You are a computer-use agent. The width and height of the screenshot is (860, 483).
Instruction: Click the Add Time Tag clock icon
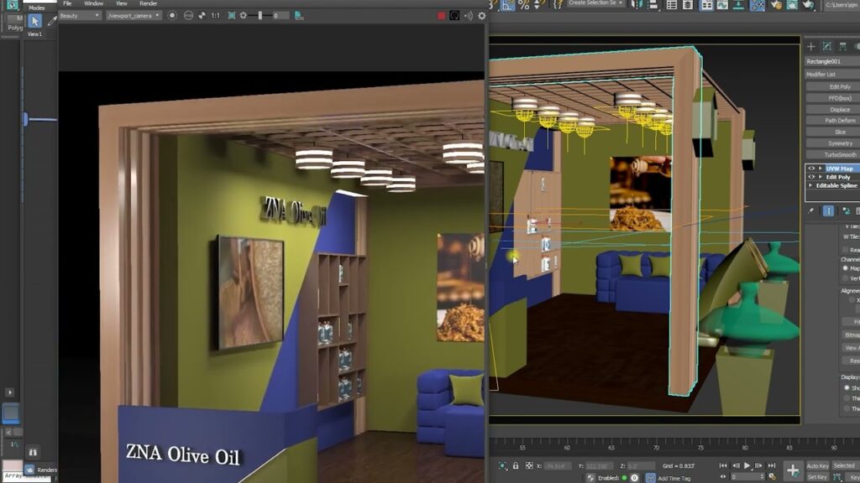652,477
